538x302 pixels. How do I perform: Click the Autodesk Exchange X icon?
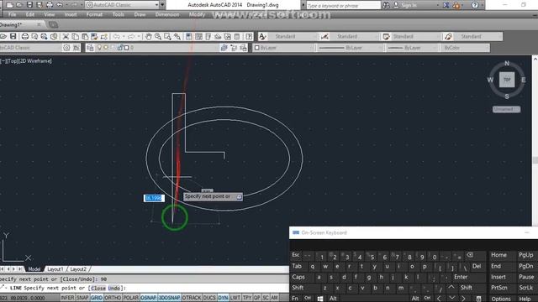click(x=446, y=5)
